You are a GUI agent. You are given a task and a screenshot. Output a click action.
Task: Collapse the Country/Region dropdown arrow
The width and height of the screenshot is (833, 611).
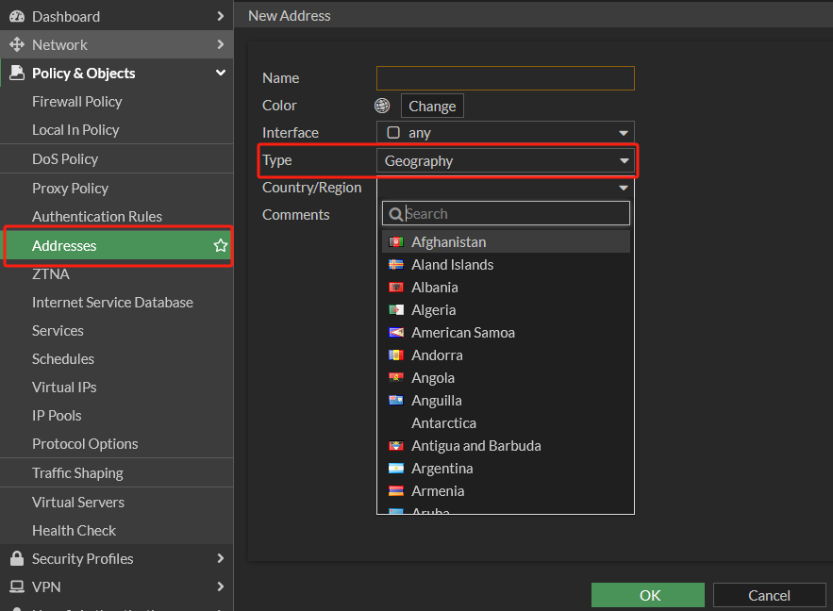(623, 188)
